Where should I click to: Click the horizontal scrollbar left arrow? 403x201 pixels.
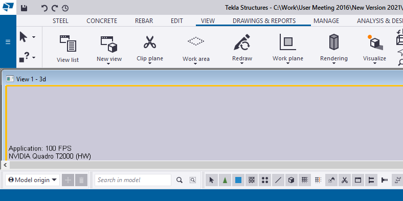[x=5, y=165]
